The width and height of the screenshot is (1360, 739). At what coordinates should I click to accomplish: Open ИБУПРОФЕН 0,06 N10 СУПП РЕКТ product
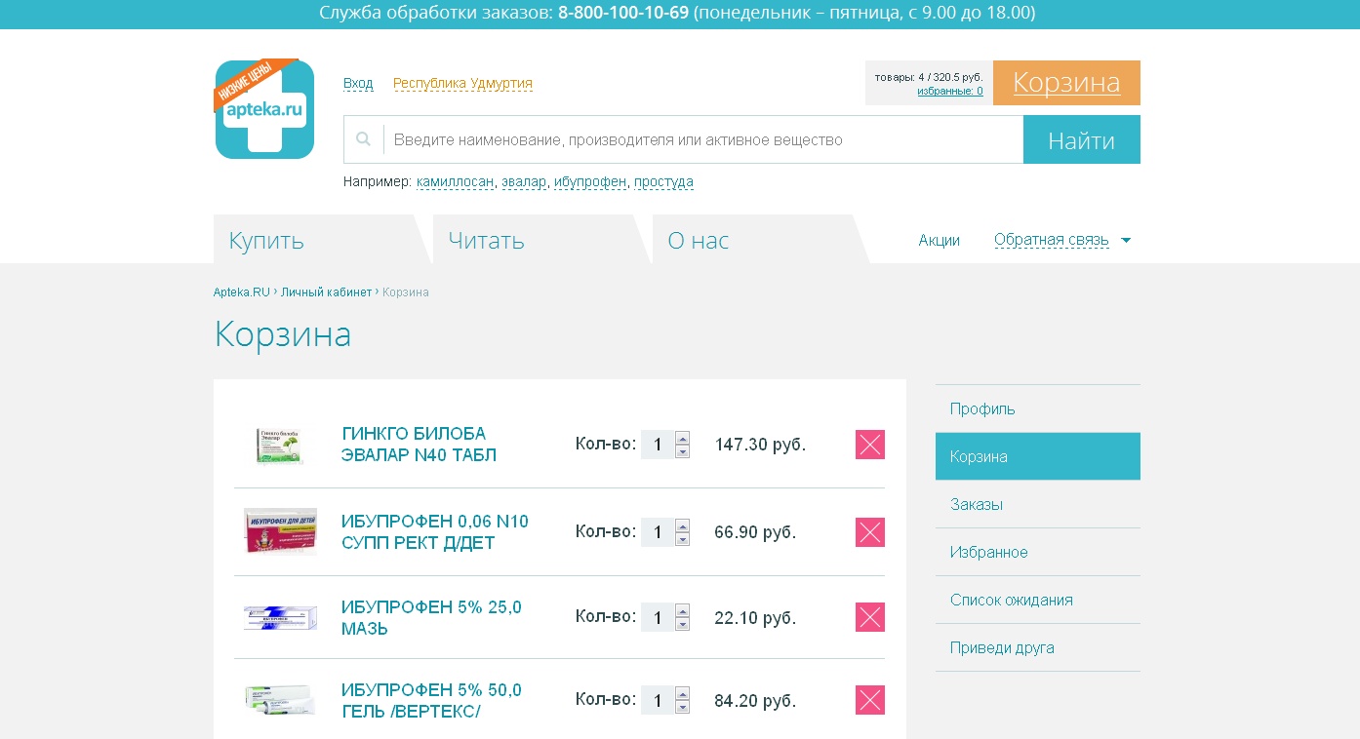point(435,532)
